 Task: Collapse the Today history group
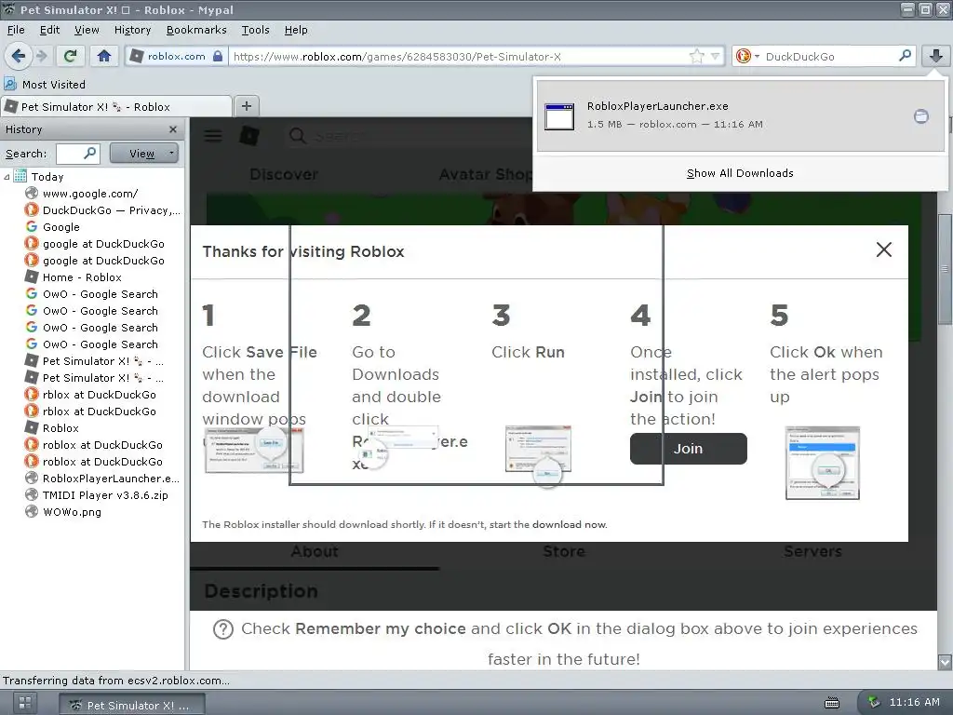7,177
